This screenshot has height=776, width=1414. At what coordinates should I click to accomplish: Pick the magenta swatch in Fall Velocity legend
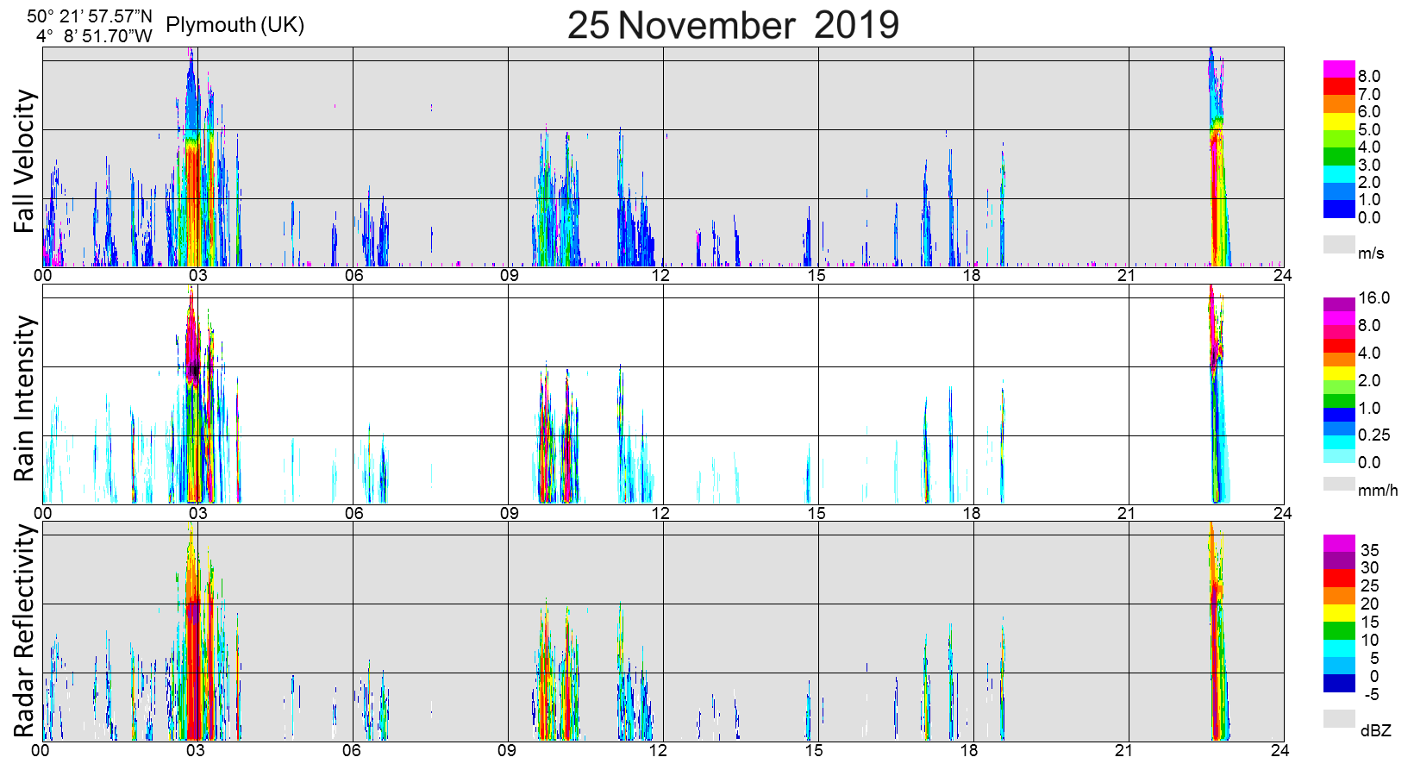(x=1339, y=69)
